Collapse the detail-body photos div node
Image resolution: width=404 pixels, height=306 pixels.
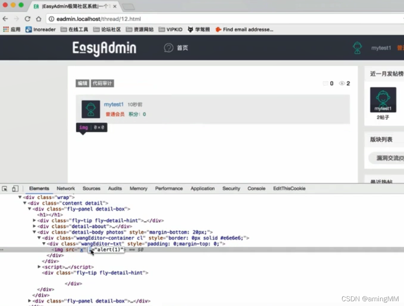(34, 232)
